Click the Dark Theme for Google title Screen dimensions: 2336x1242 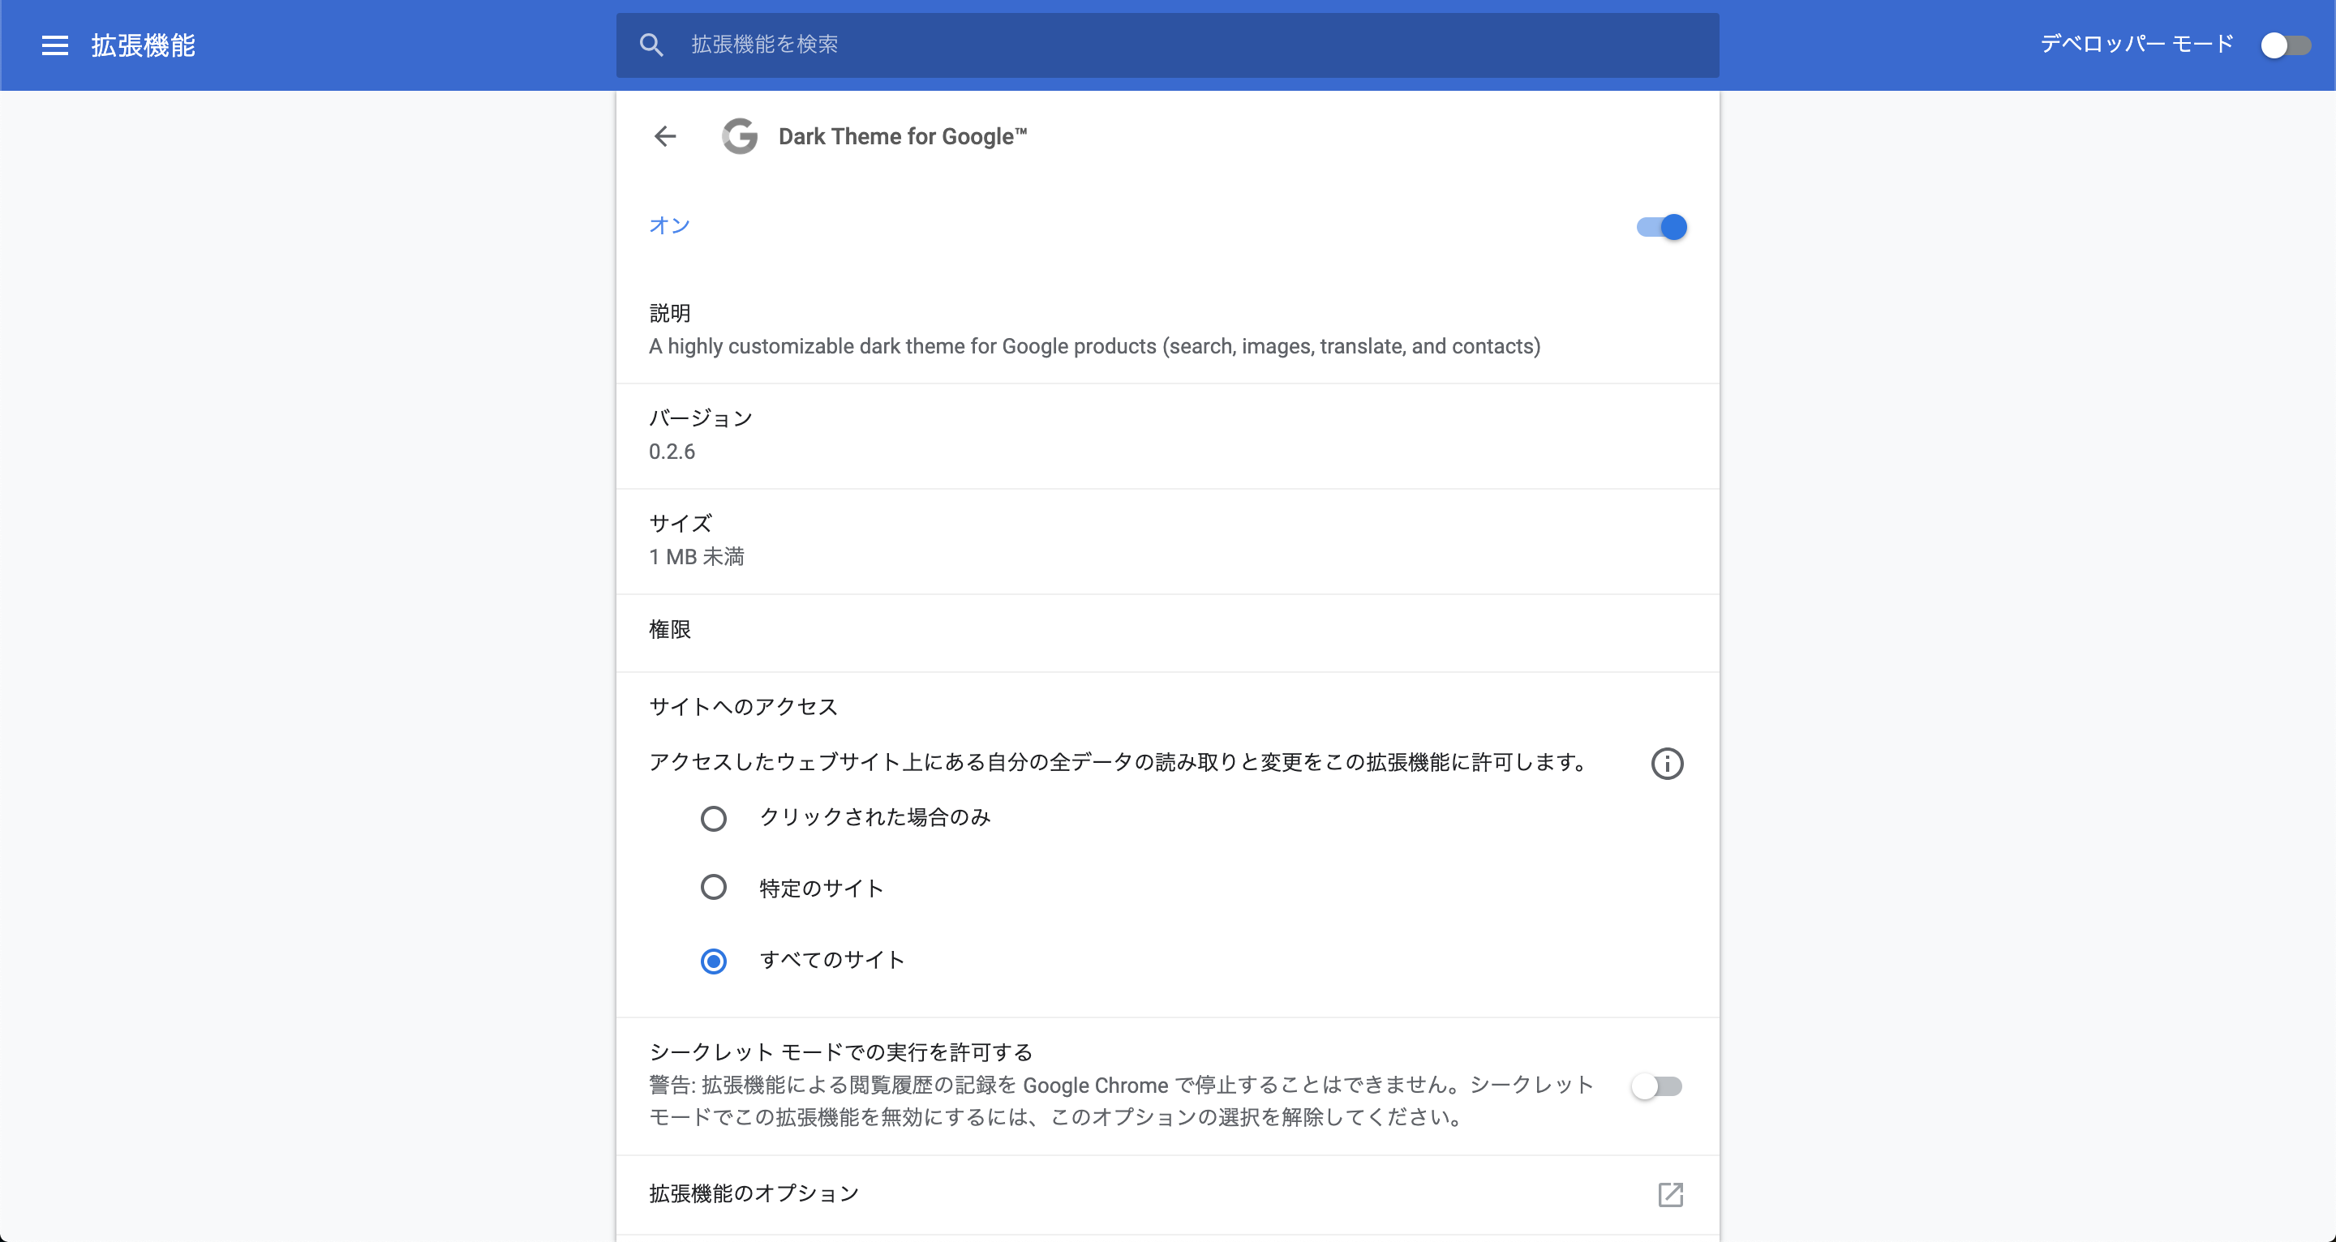[x=902, y=136]
